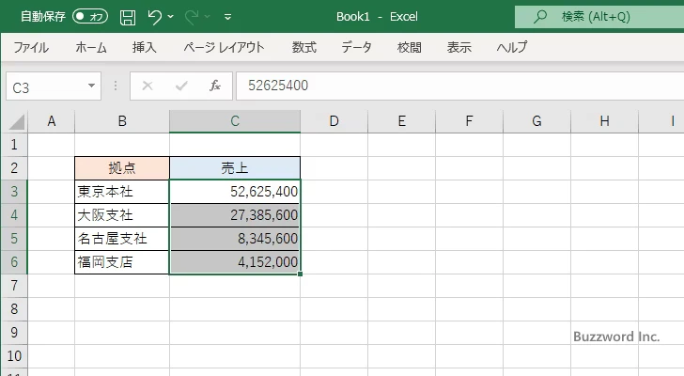Click the Undo arrow icon
The width and height of the screenshot is (684, 376).
point(154,17)
